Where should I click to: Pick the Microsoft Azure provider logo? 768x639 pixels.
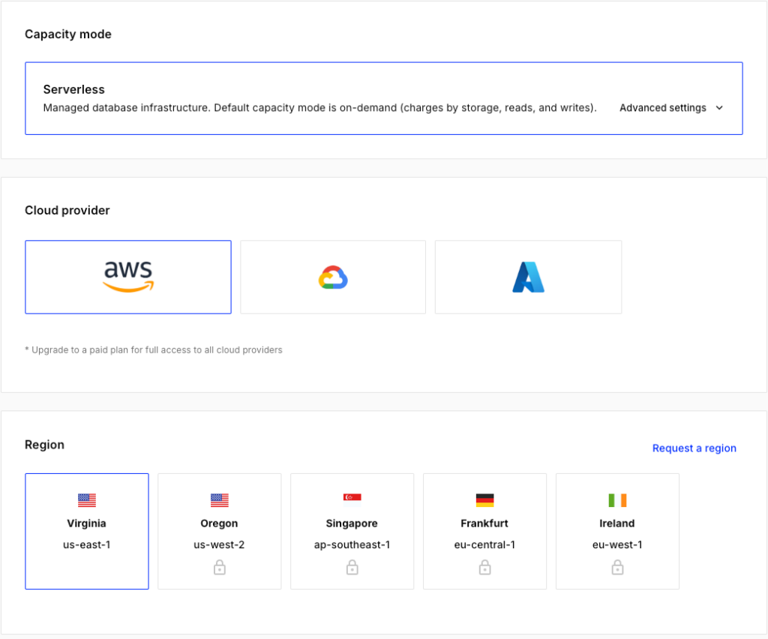click(x=528, y=277)
